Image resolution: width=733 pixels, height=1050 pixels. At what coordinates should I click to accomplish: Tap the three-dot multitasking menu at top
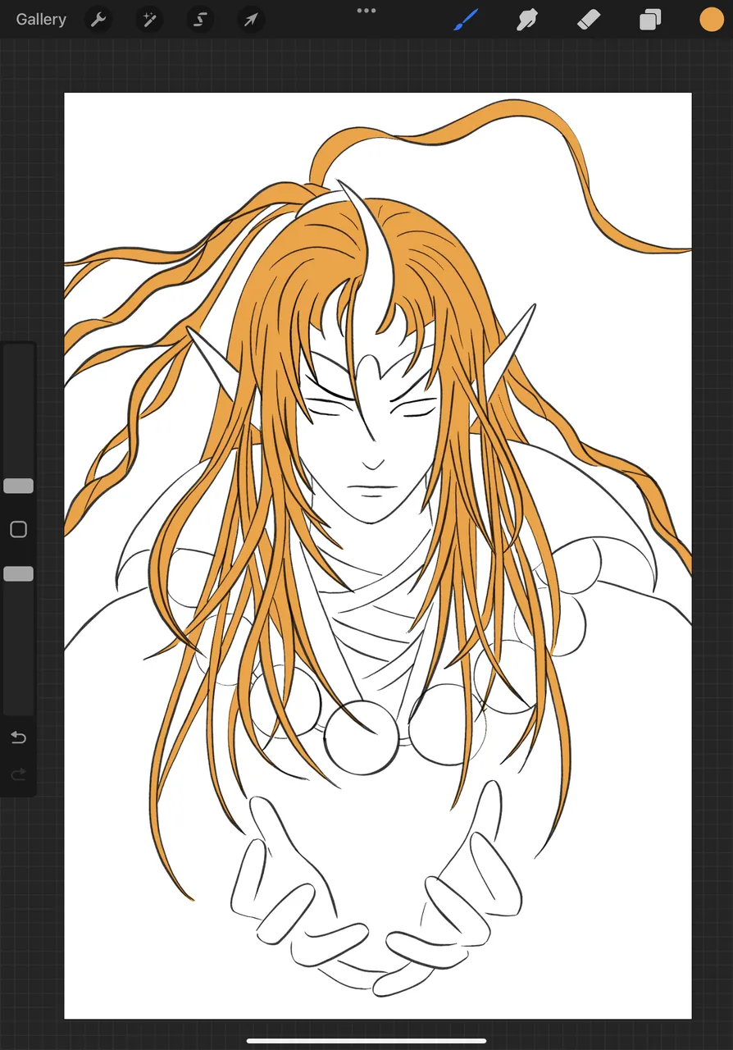(x=366, y=11)
